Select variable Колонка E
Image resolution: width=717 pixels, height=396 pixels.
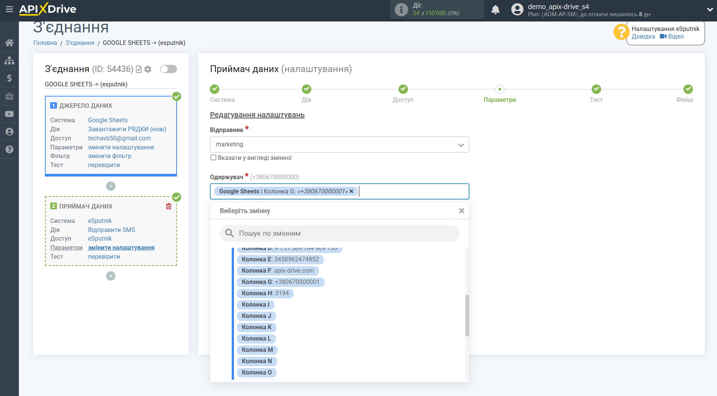point(280,259)
